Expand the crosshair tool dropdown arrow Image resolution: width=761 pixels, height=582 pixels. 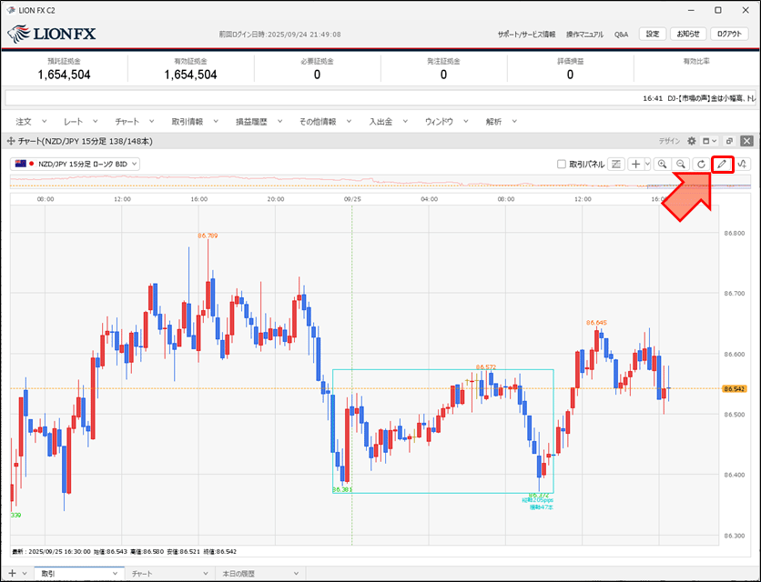[647, 164]
